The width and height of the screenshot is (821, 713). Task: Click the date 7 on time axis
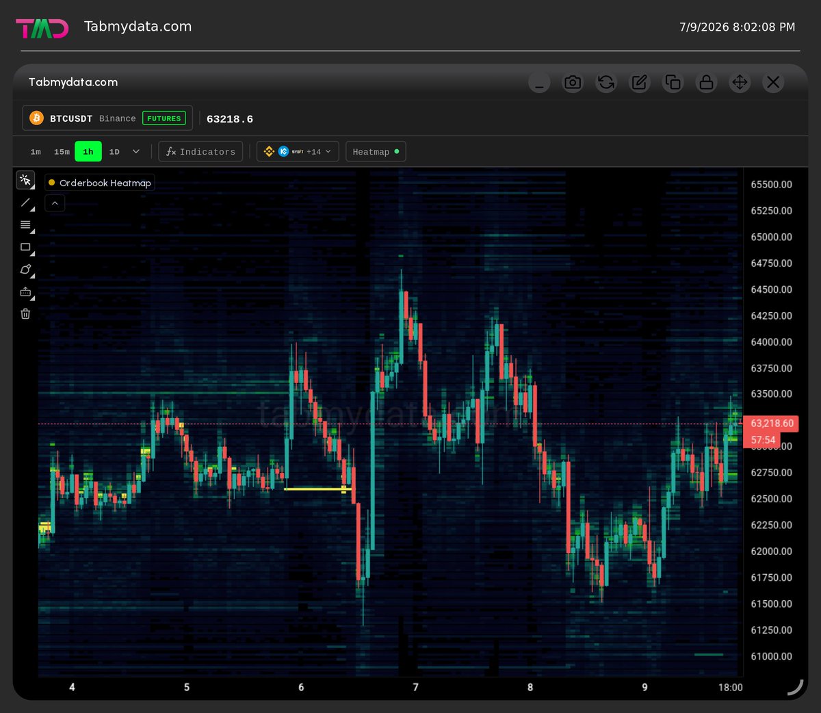tap(415, 687)
